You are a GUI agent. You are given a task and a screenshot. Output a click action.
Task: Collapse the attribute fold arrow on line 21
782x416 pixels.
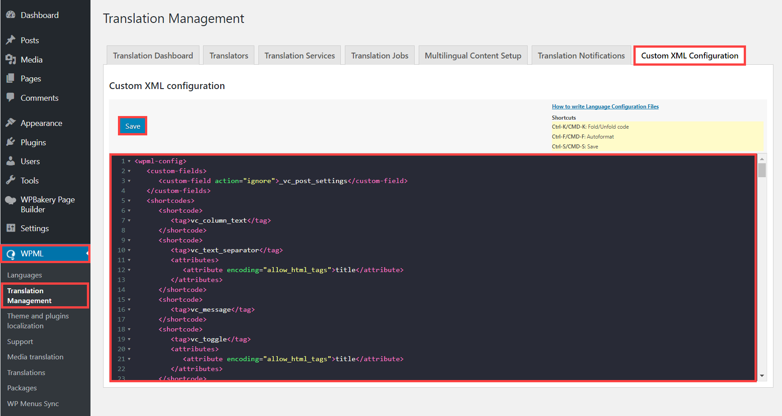click(129, 359)
